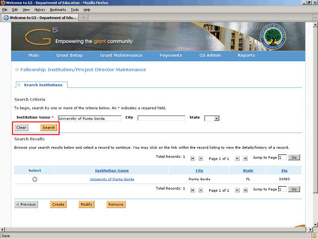
Task: Go to next page in bottom pagination
Action: [x=237, y=190]
